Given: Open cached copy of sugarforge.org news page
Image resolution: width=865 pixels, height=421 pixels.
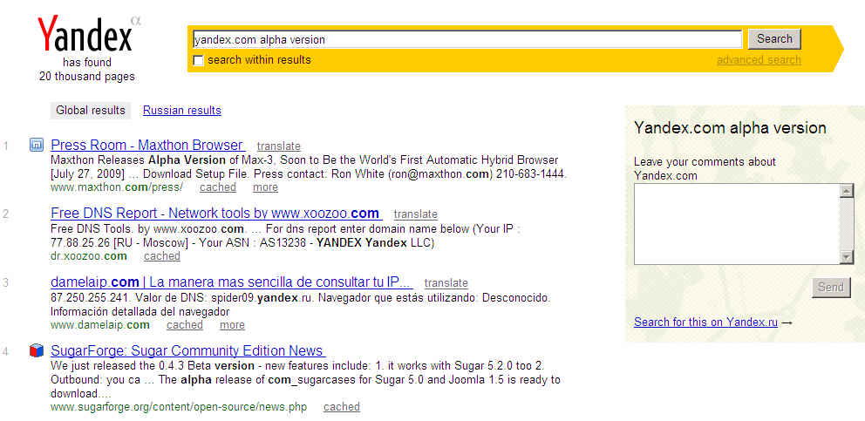Looking at the screenshot, I should tap(342, 407).
